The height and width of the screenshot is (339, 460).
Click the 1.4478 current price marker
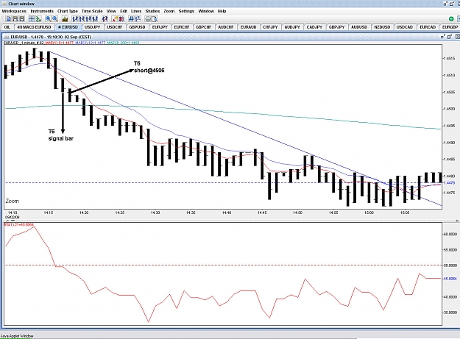pyautogui.click(x=450, y=182)
